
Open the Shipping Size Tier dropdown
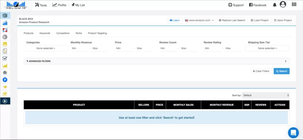pyautogui.click(x=267, y=48)
